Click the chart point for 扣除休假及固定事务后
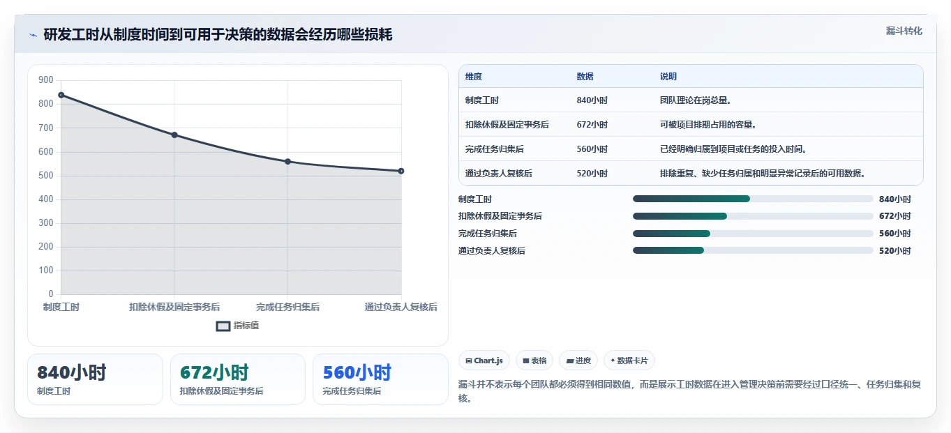Image resolution: width=951 pixels, height=433 pixels. pyautogui.click(x=174, y=135)
